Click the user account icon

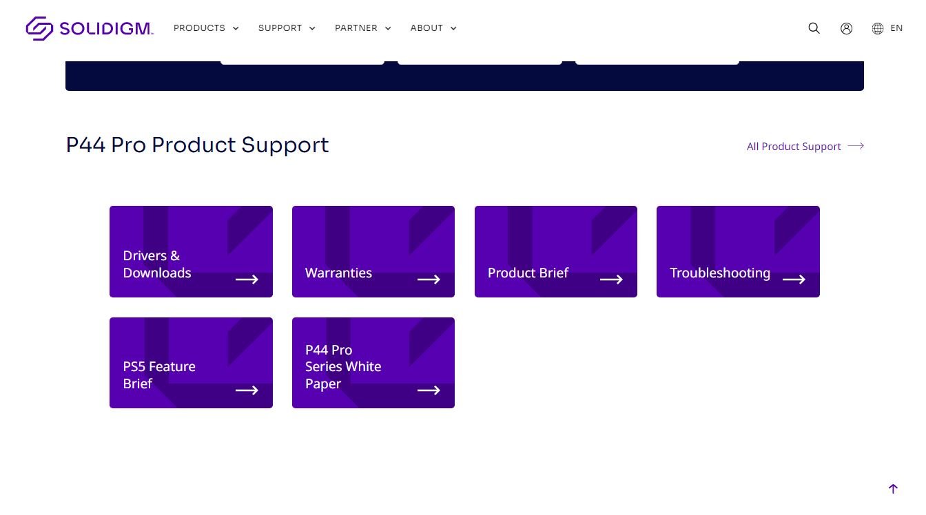point(846,28)
